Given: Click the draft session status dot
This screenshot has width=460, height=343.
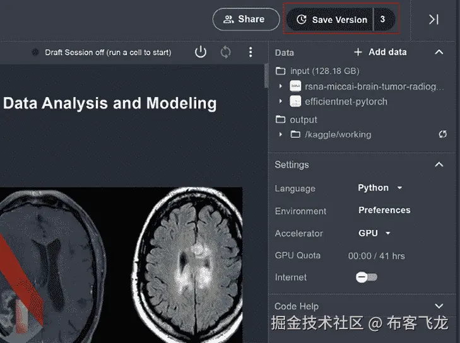Looking at the screenshot, I should 35,52.
